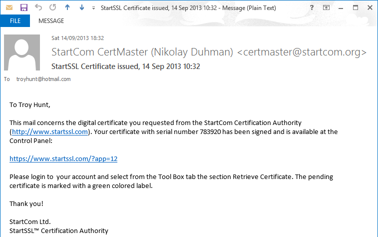Click the date Sat 14/09/2013 18:32

click(x=77, y=38)
